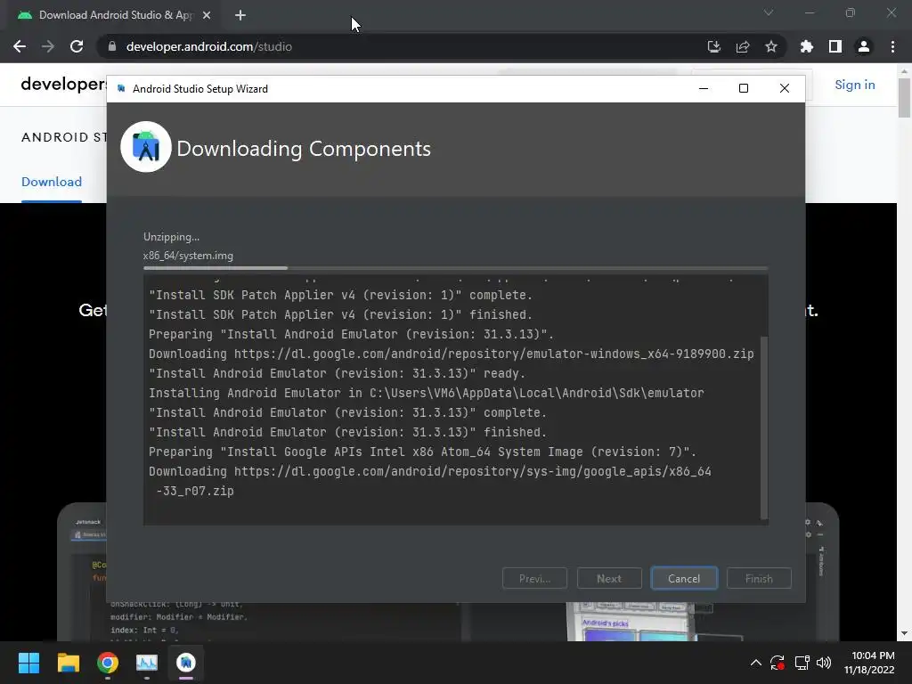Image resolution: width=912 pixels, height=684 pixels.
Task: Open Chrome profile avatar
Action: 864,46
